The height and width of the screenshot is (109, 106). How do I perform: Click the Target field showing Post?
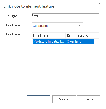65,16
